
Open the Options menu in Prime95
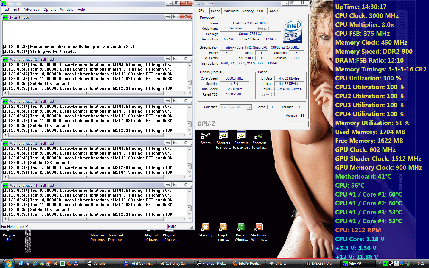point(50,10)
